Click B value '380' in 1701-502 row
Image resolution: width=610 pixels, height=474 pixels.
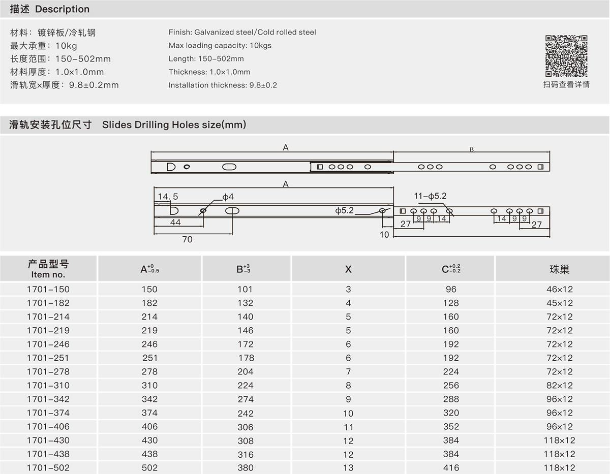pyautogui.click(x=245, y=468)
